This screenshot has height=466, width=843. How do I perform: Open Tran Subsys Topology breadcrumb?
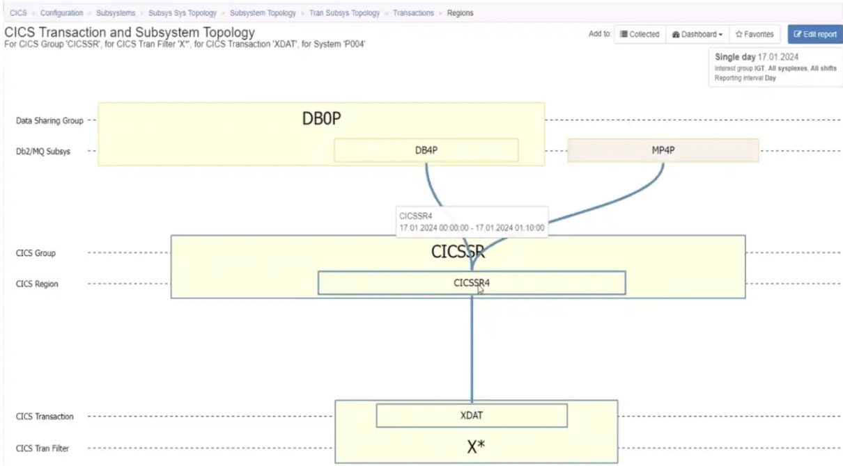[345, 13]
